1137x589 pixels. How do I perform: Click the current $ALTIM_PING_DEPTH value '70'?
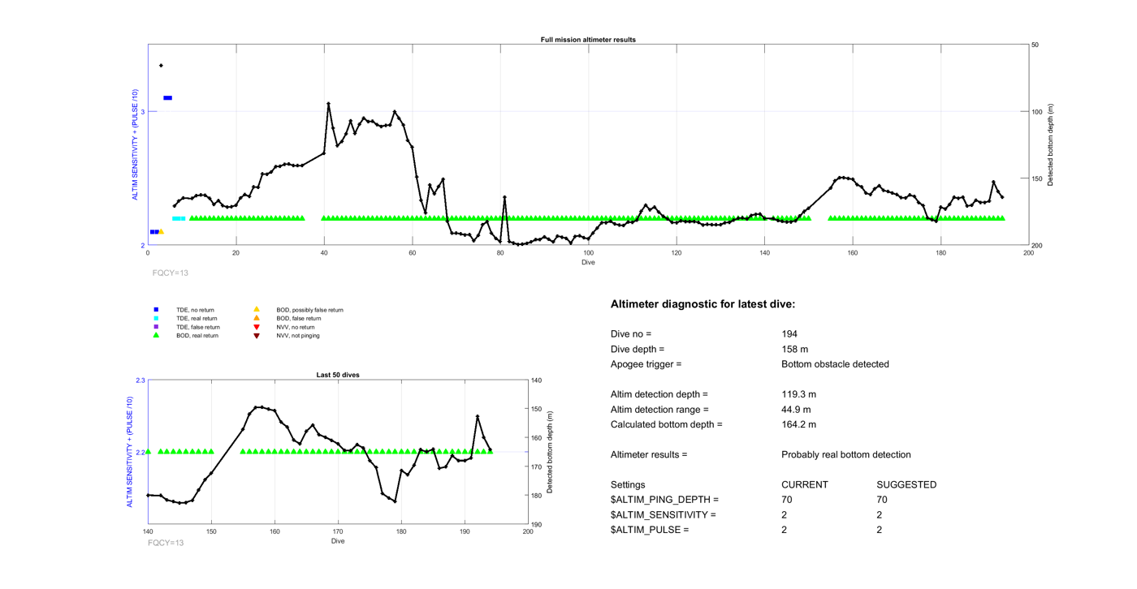pos(787,500)
